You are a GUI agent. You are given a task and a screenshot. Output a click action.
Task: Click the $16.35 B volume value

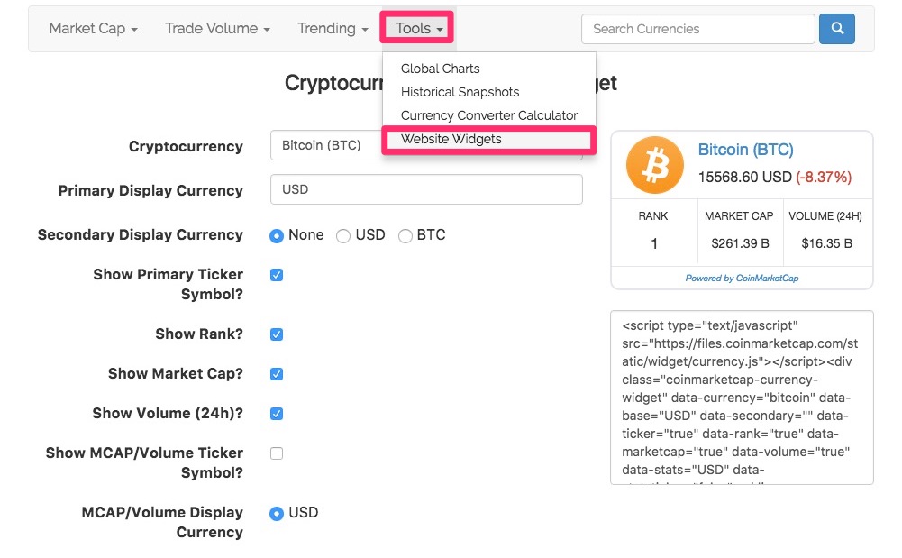tap(826, 243)
